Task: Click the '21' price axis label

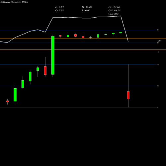Action: pos(158,43)
